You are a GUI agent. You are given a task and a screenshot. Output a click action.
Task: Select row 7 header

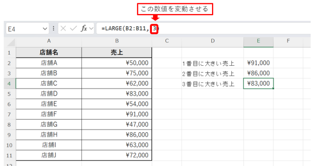9,114
